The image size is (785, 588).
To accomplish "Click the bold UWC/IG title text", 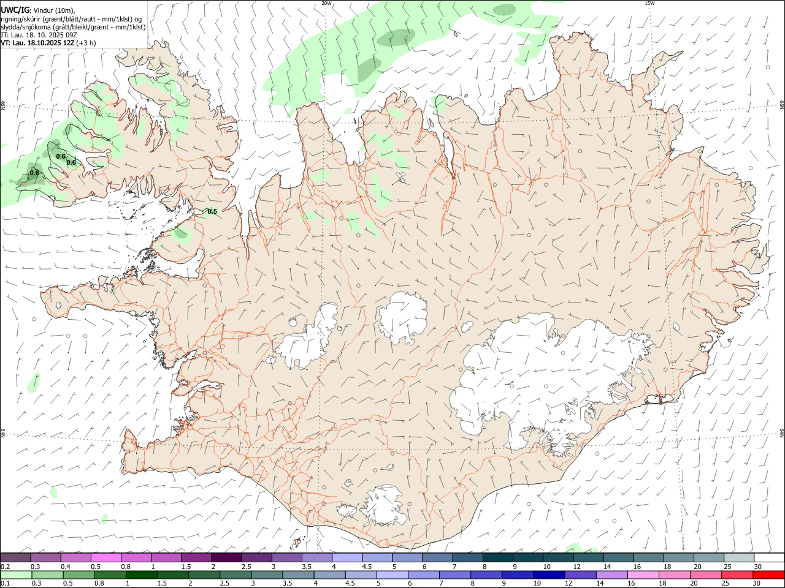I will tap(15, 10).
